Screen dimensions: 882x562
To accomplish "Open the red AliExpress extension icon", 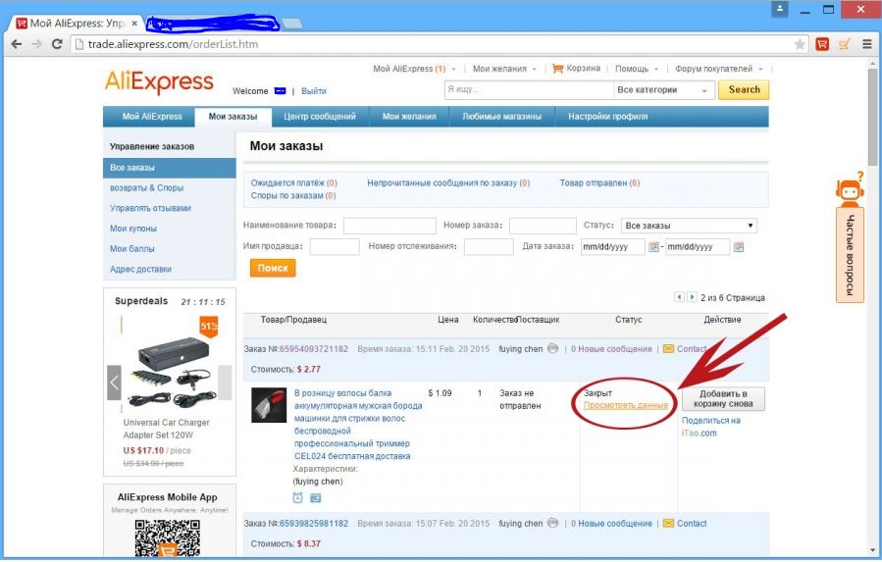I will point(822,44).
